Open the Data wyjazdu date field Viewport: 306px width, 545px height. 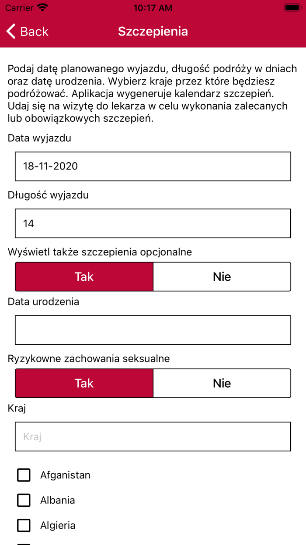[x=153, y=166]
